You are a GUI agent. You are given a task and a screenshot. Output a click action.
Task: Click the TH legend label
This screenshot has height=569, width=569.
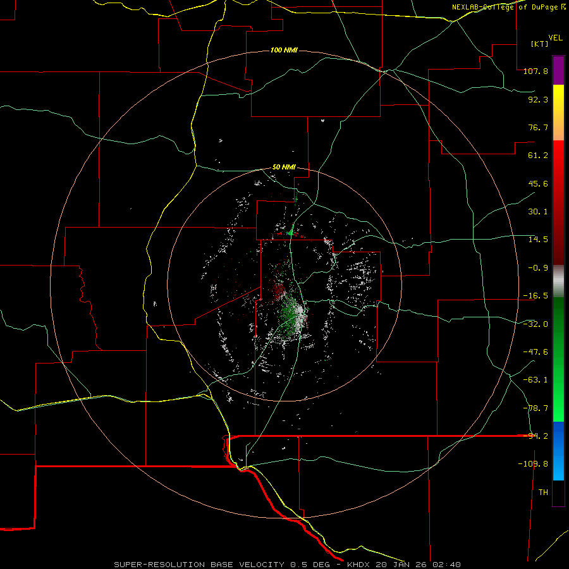[543, 493]
